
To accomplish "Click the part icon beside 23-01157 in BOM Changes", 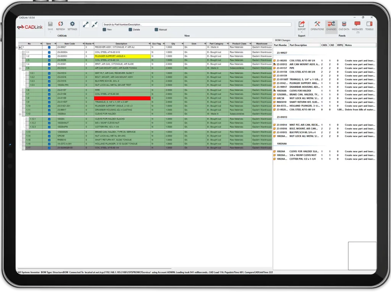I will (275, 68).
